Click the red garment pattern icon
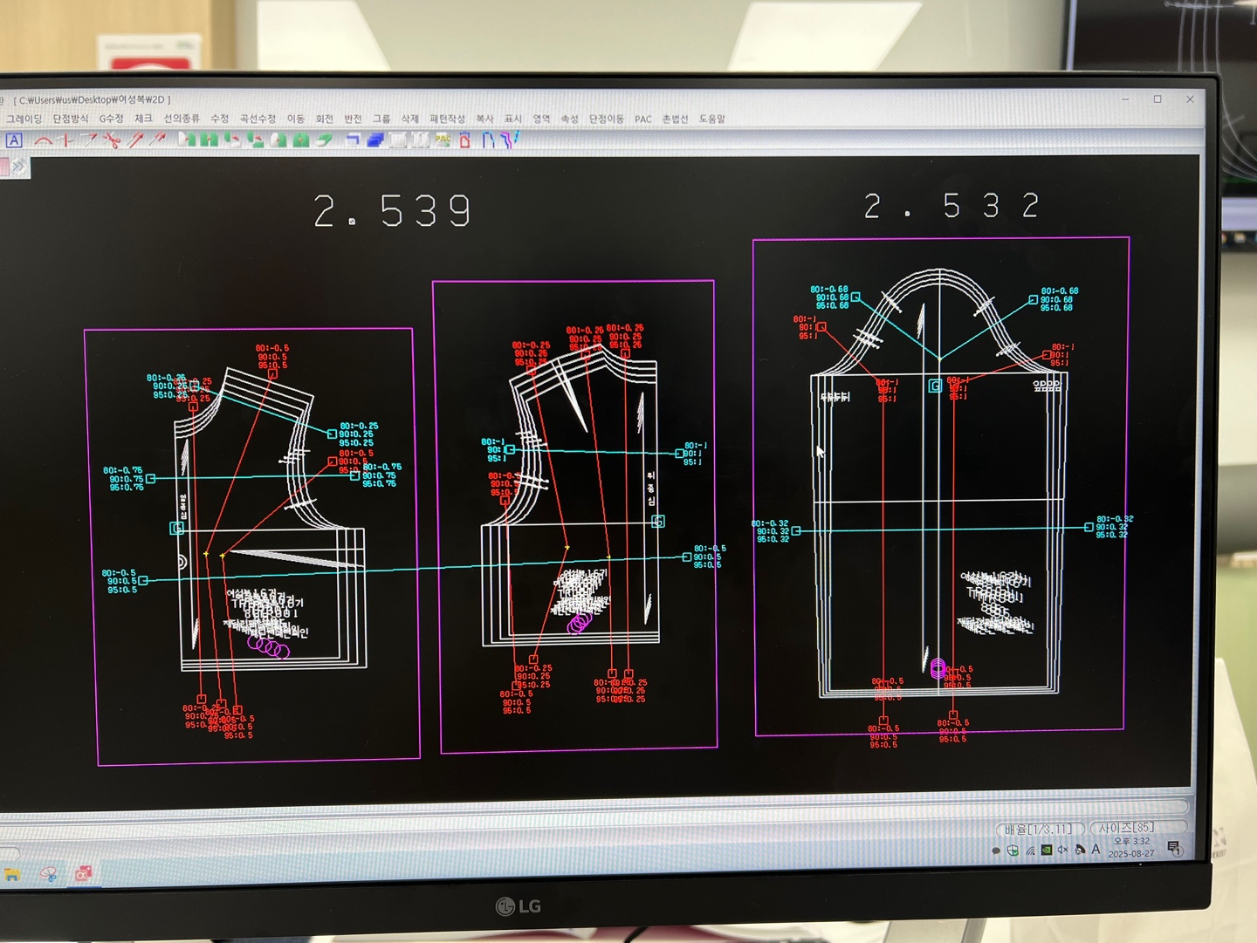 (x=464, y=140)
